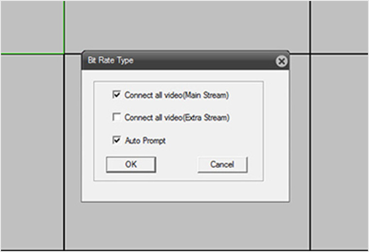Select the top-center video pane
The width and height of the screenshot is (369, 252).
pos(187,25)
